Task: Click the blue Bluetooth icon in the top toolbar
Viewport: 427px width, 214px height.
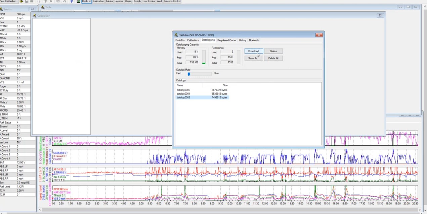Action: [72, 1]
